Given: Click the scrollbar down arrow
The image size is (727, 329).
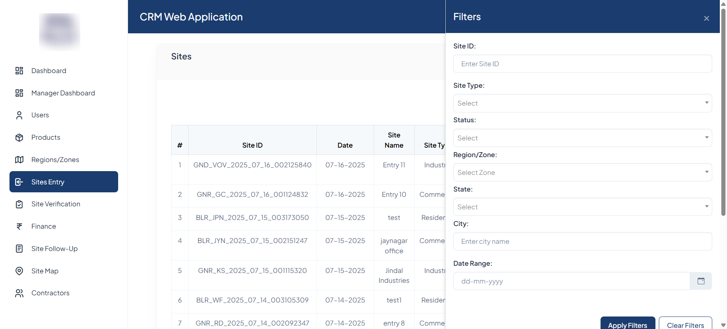Looking at the screenshot, I should click(723, 325).
